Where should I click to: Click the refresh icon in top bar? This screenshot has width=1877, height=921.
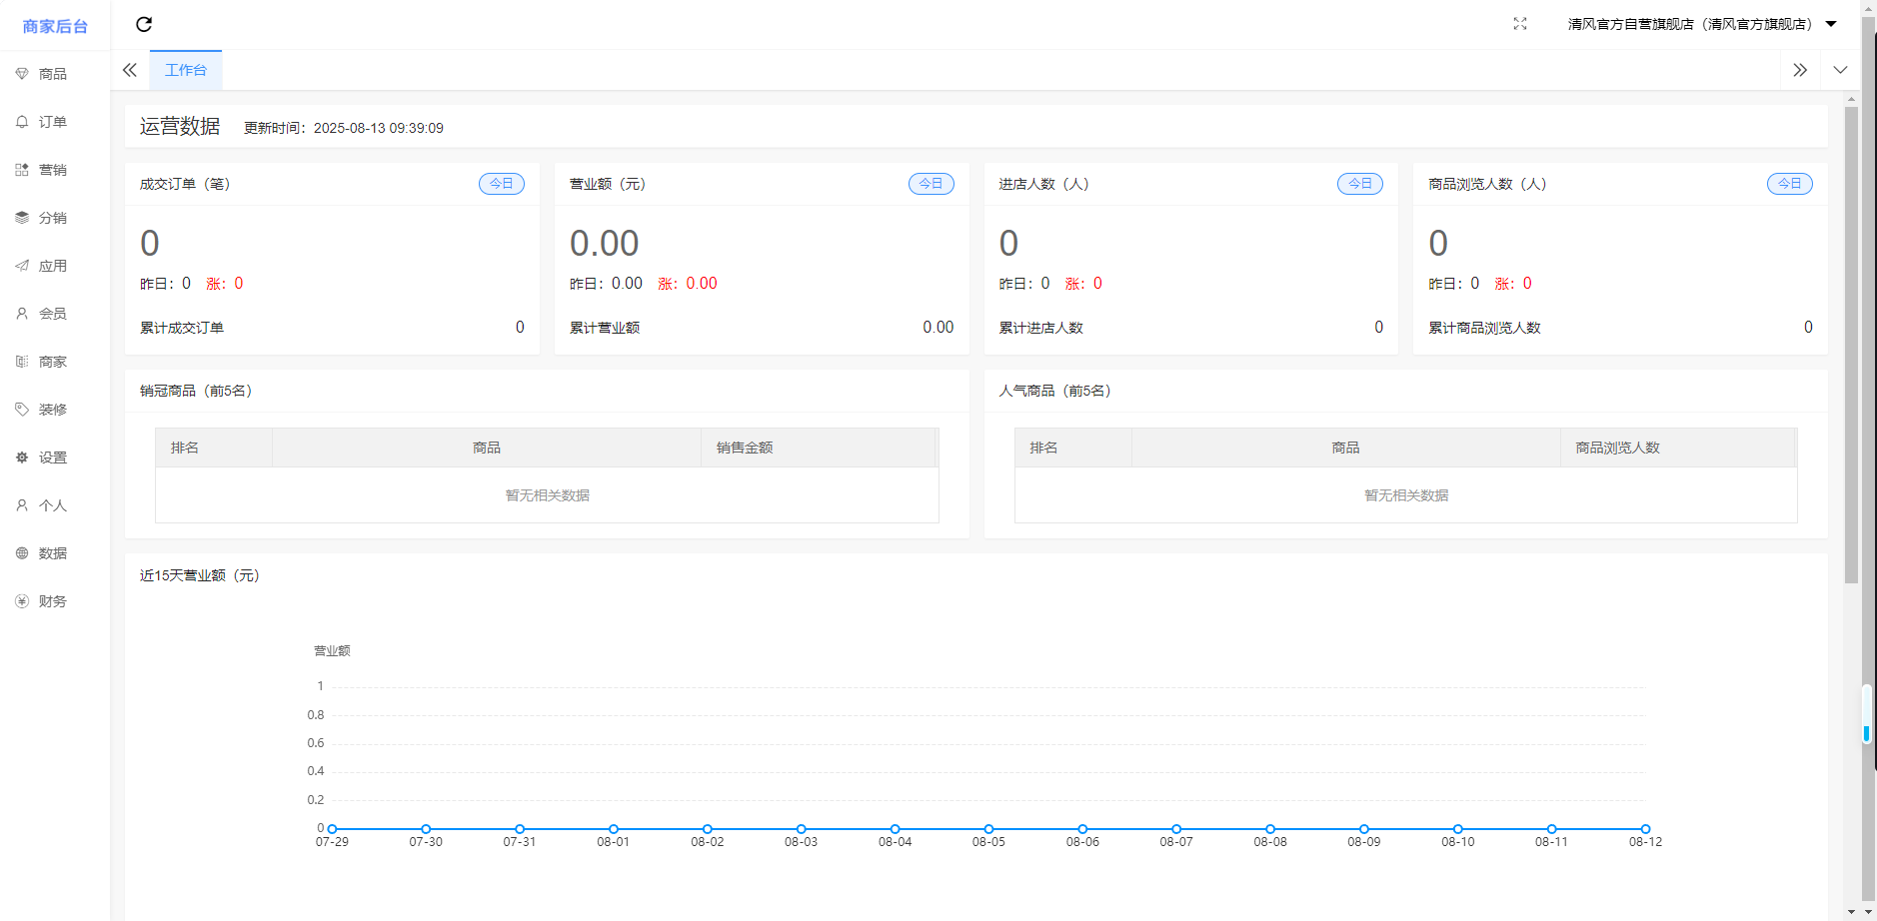(144, 24)
